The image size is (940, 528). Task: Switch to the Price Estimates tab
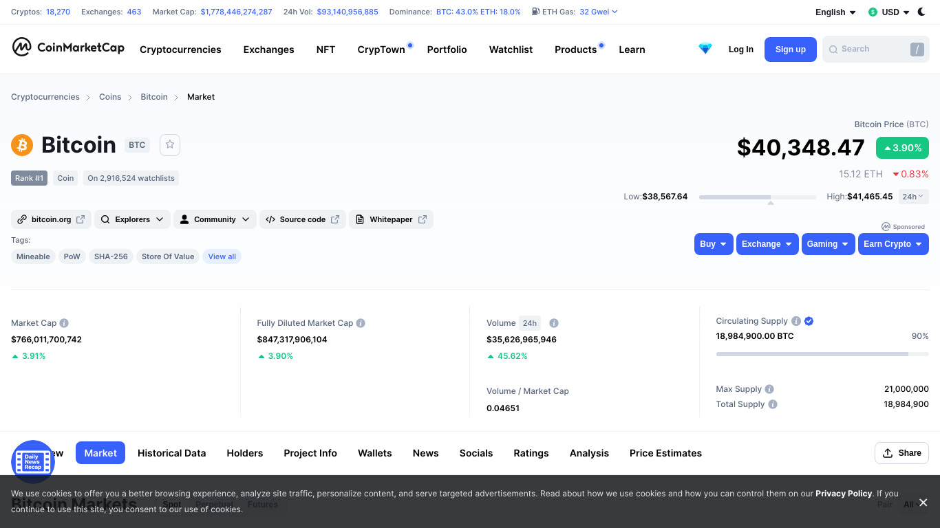[x=665, y=453]
